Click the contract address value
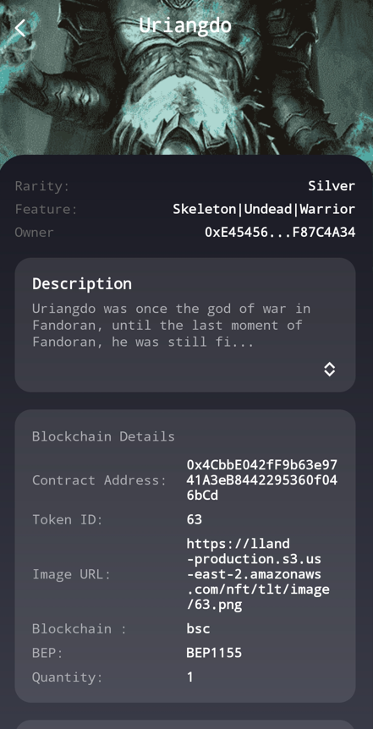Image resolution: width=373 pixels, height=729 pixels. pyautogui.click(x=262, y=480)
